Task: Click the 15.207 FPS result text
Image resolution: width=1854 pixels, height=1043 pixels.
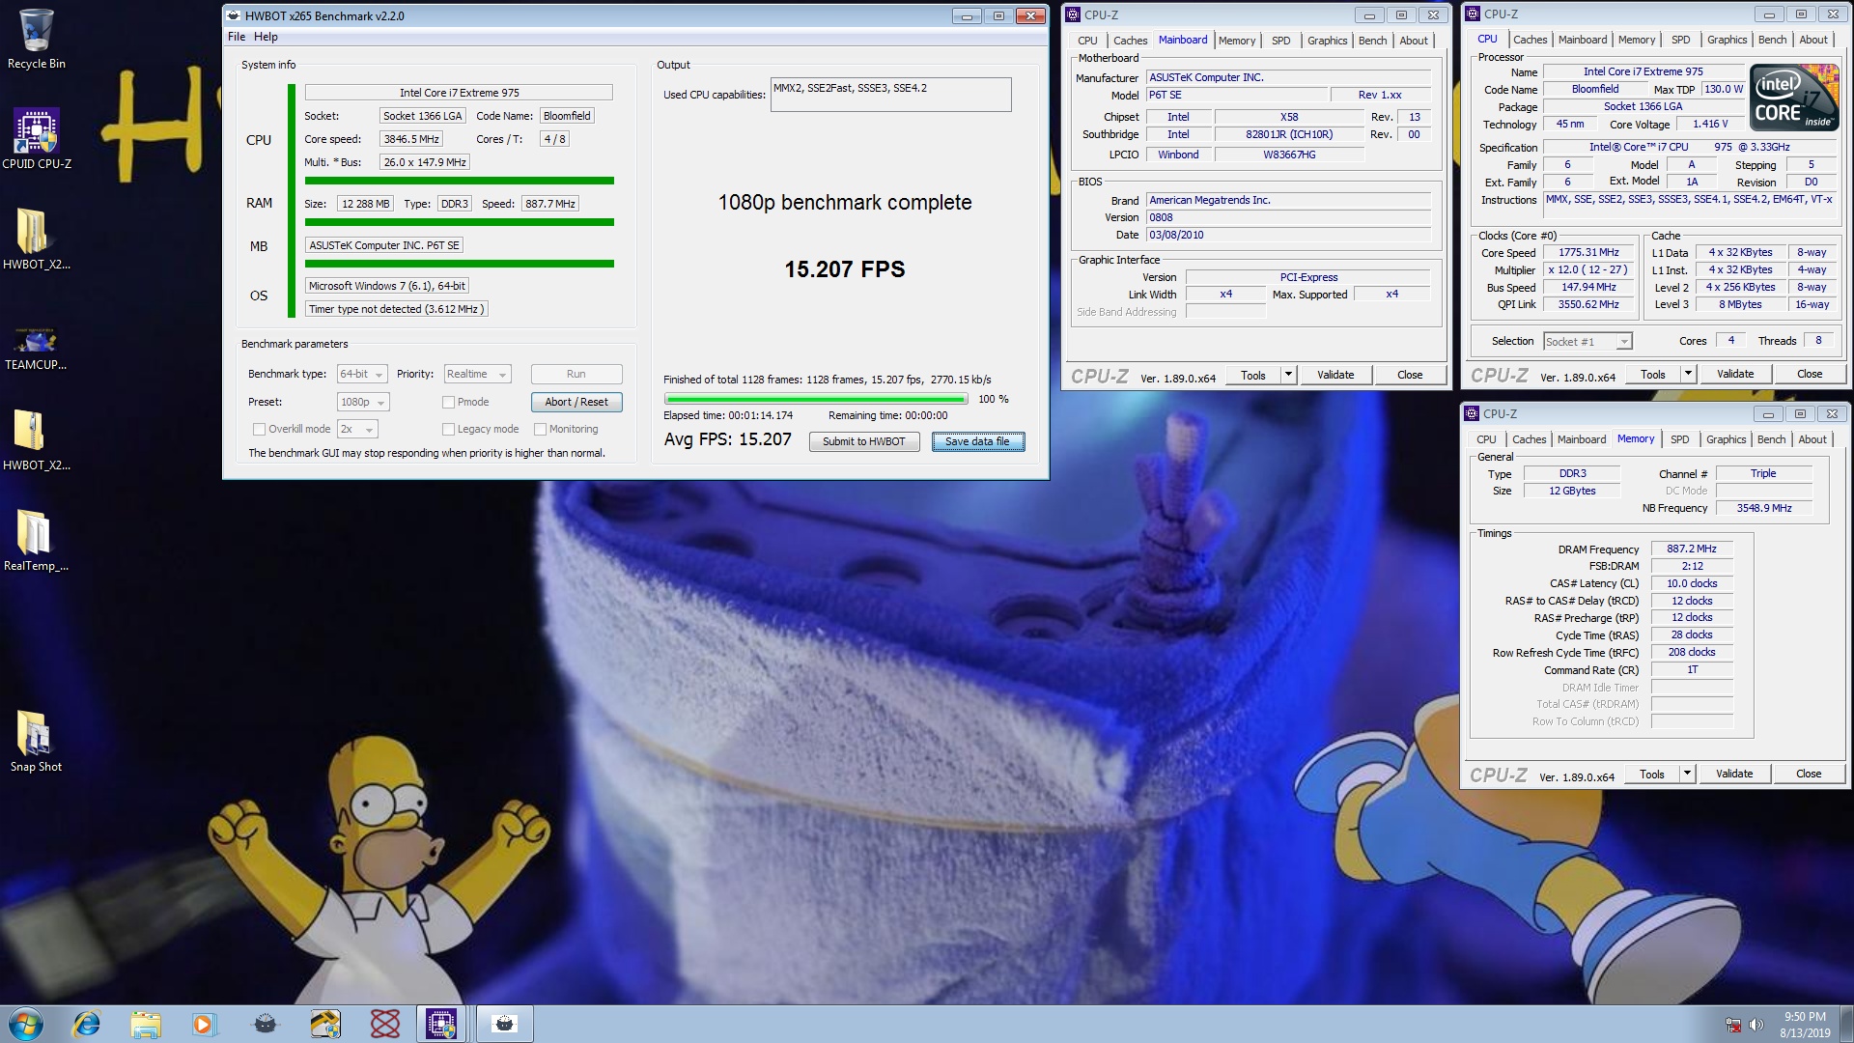Action: (845, 269)
